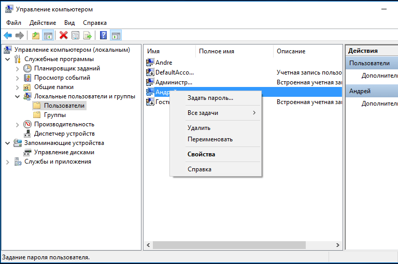Select Переименовать in the context menu
This screenshot has height=264, width=398.
[210, 139]
